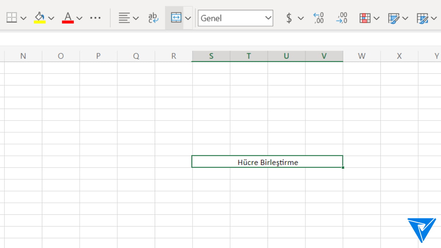Open the more options ellipsis menu
The image size is (441, 248).
pyautogui.click(x=95, y=18)
